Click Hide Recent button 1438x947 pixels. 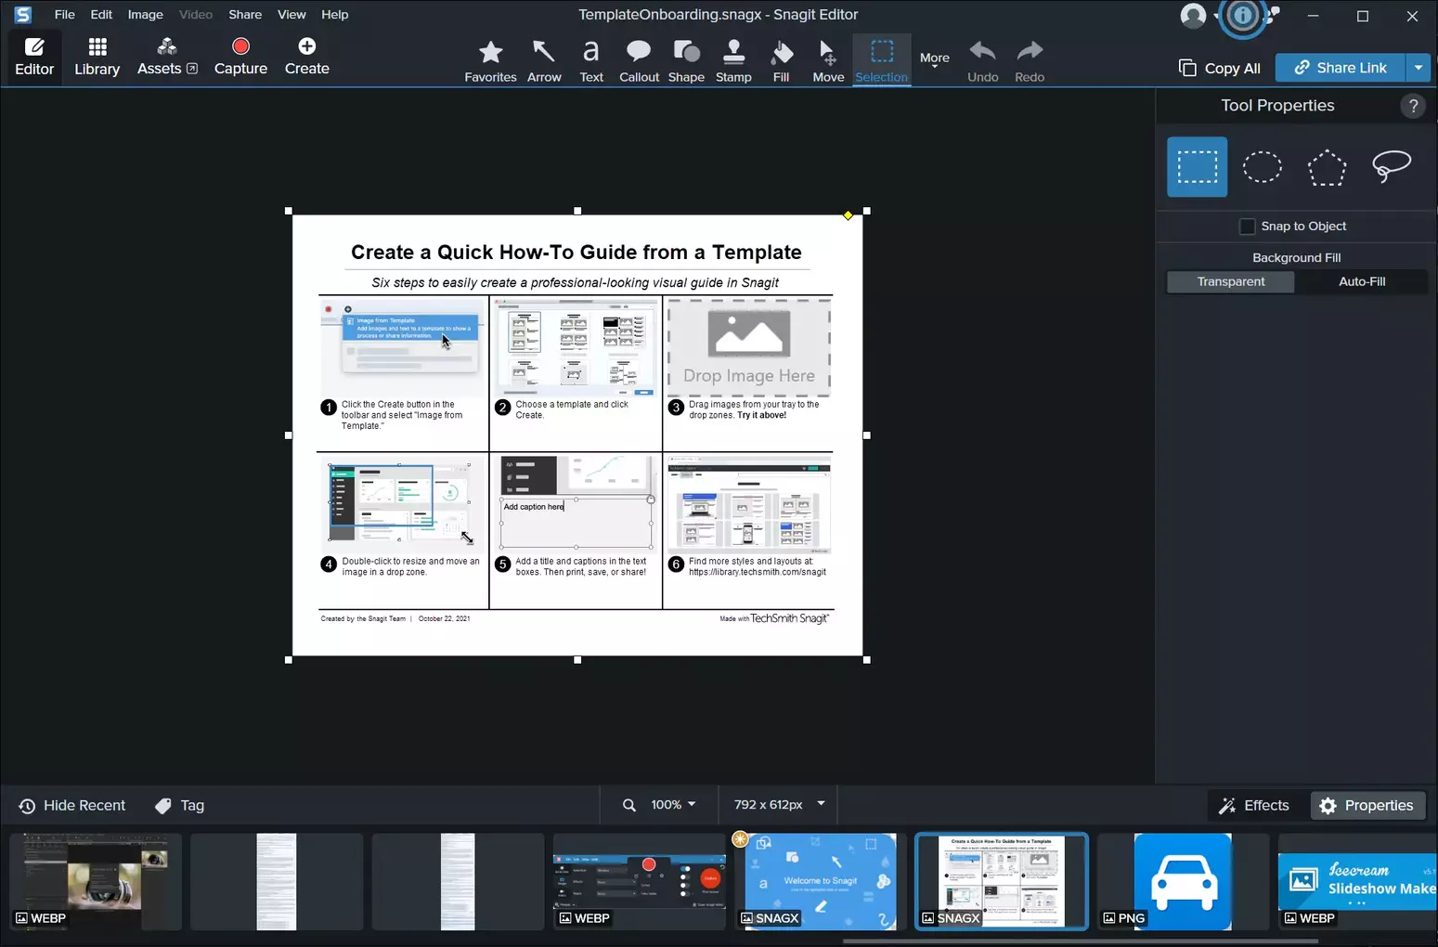click(x=71, y=806)
